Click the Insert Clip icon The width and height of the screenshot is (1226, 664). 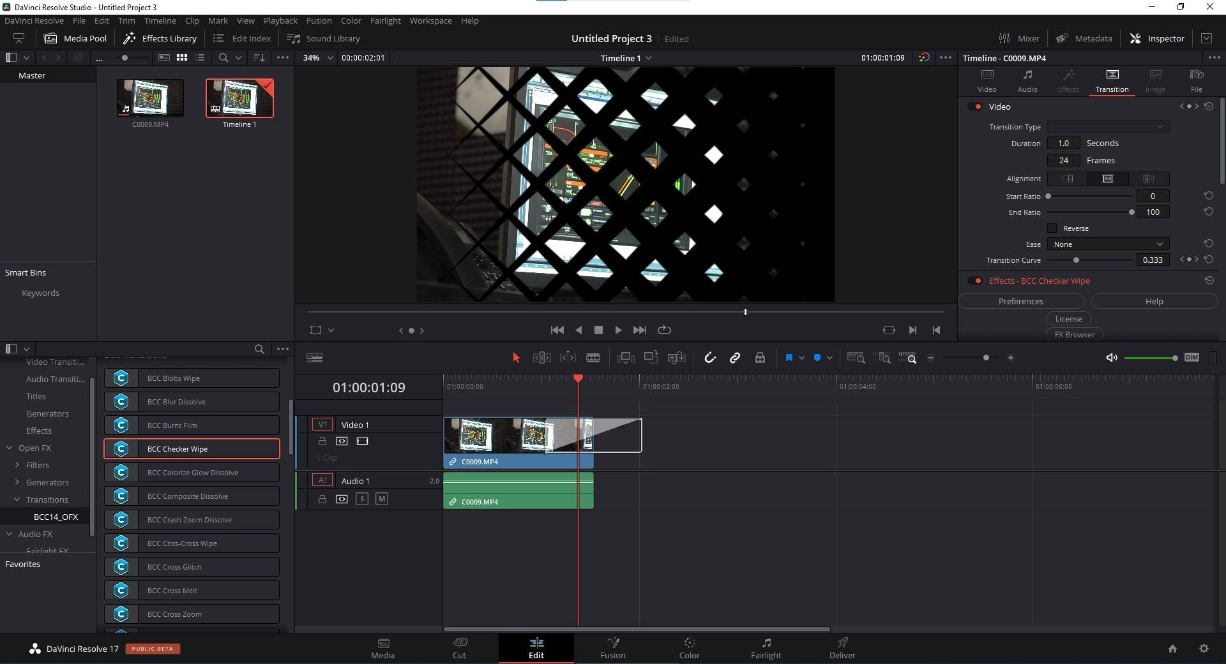(625, 358)
